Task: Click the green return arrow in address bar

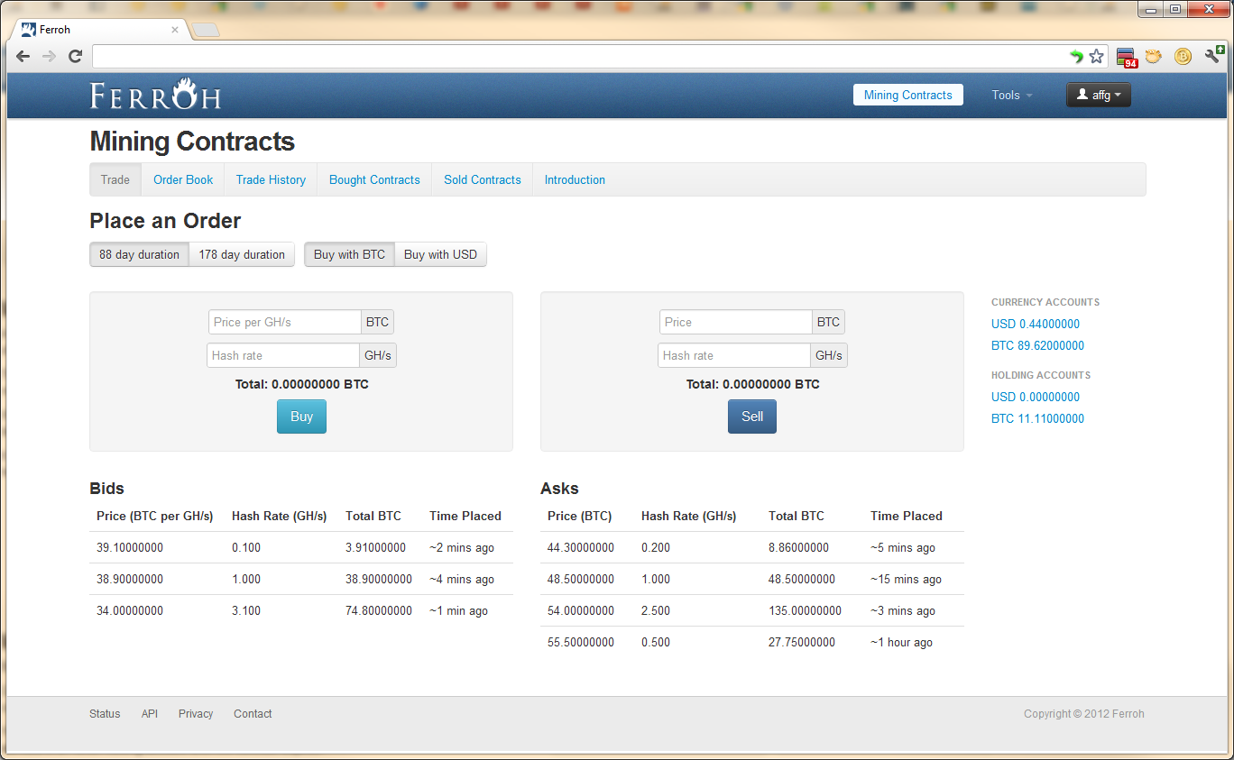Action: coord(1076,57)
